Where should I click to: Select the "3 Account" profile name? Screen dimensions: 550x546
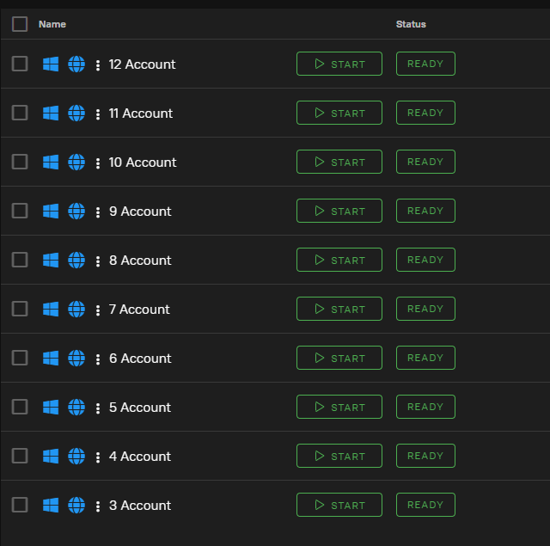(x=140, y=506)
